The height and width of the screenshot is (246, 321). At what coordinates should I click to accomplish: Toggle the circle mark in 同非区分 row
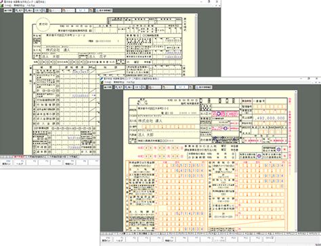coord(226,128)
